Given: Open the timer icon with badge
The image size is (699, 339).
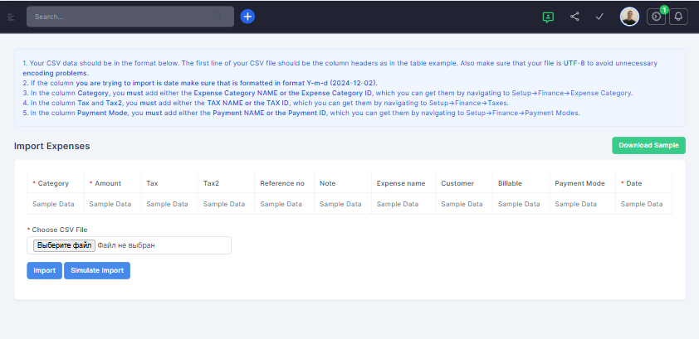Looking at the screenshot, I should [x=656, y=17].
